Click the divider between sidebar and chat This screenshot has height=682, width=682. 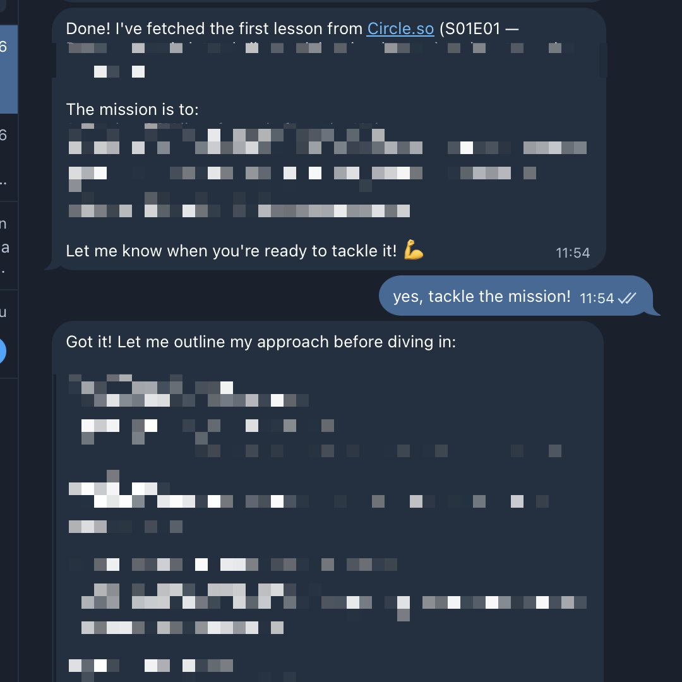coord(18,341)
